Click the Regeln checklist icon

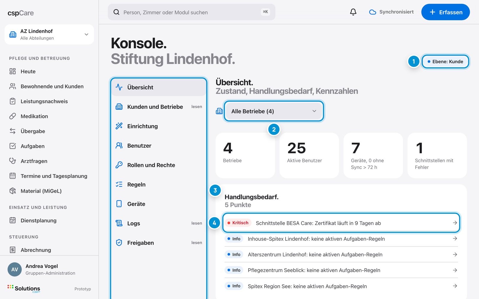tap(119, 184)
